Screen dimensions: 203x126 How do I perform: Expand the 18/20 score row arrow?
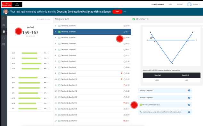[x=49, y=63]
